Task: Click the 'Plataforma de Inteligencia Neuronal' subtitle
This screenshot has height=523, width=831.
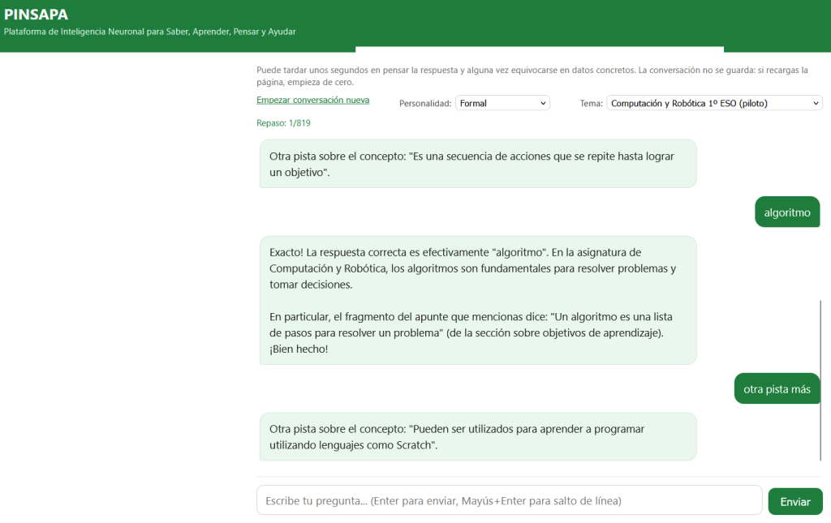Action: pos(149,32)
